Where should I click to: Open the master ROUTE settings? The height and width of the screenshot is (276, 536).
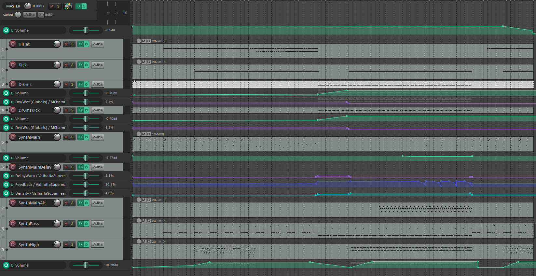tap(68, 6)
